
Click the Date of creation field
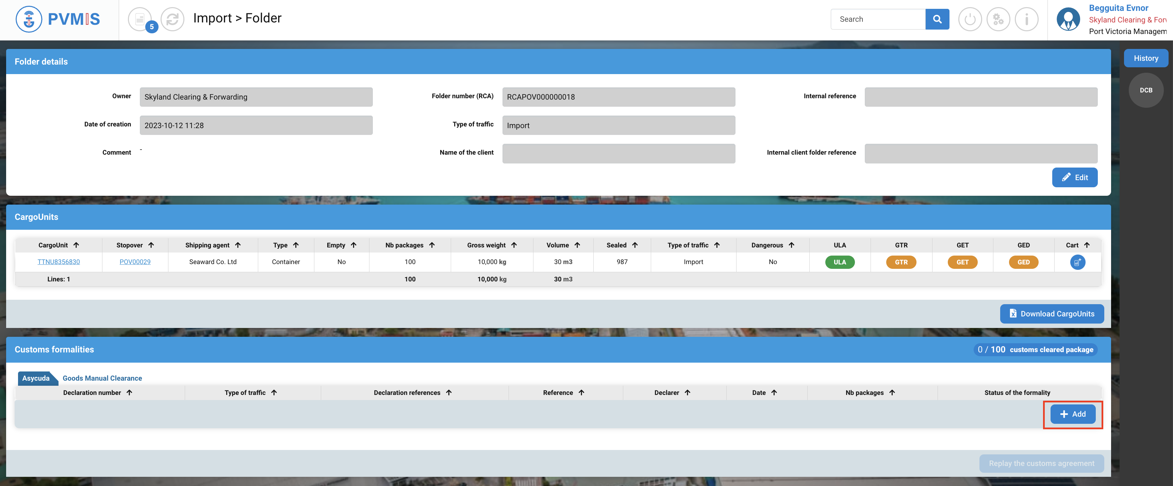tap(256, 125)
